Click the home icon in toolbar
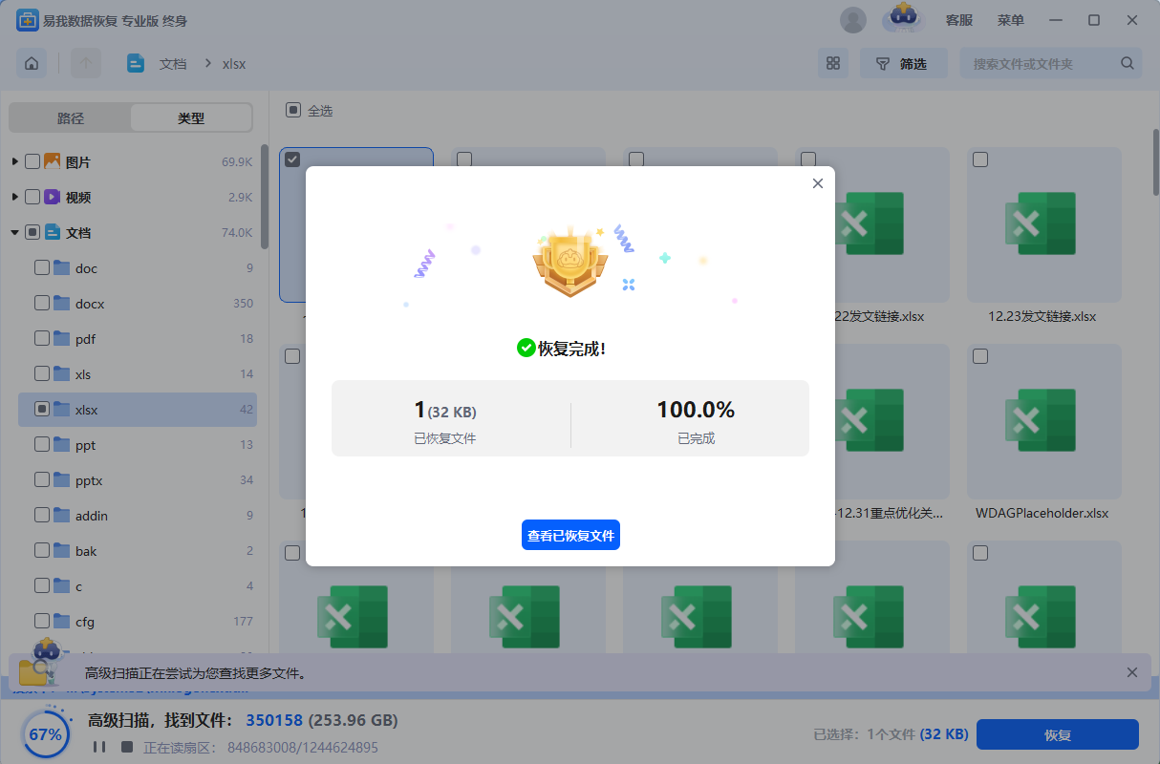Viewport: 1160px width, 764px height. (32, 64)
